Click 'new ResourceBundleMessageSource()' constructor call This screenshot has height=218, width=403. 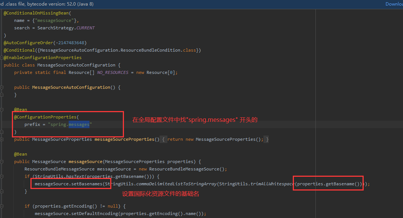(x=183, y=169)
